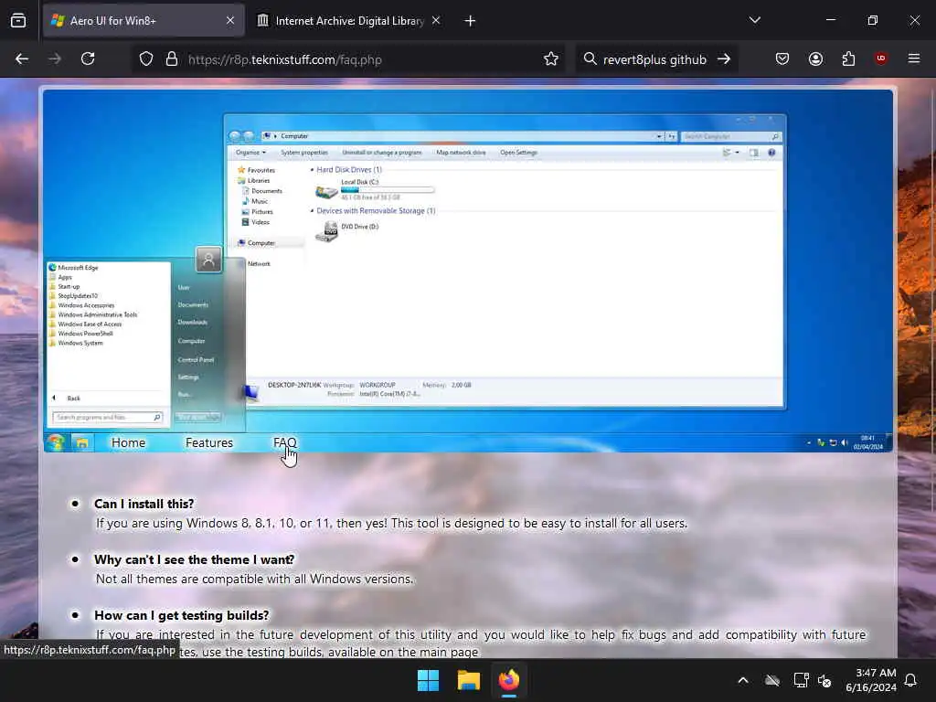Open the Extensions puzzle icon
This screenshot has height=702, width=936.
tap(848, 59)
